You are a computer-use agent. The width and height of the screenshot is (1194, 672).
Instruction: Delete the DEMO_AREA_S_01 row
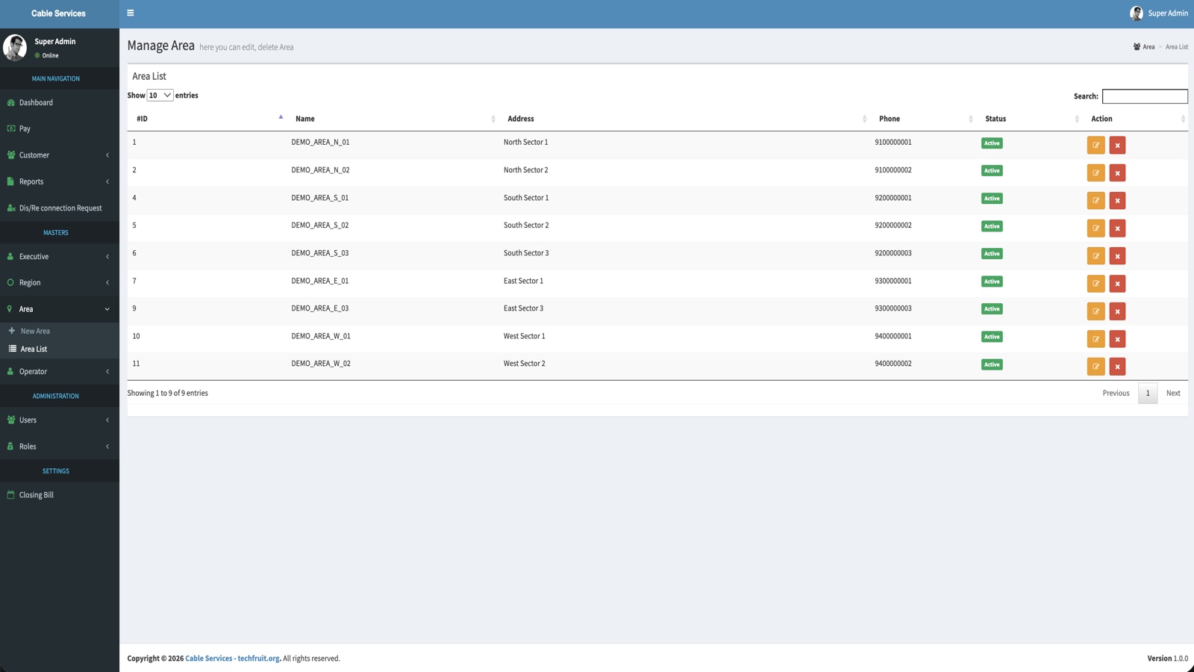click(x=1117, y=200)
